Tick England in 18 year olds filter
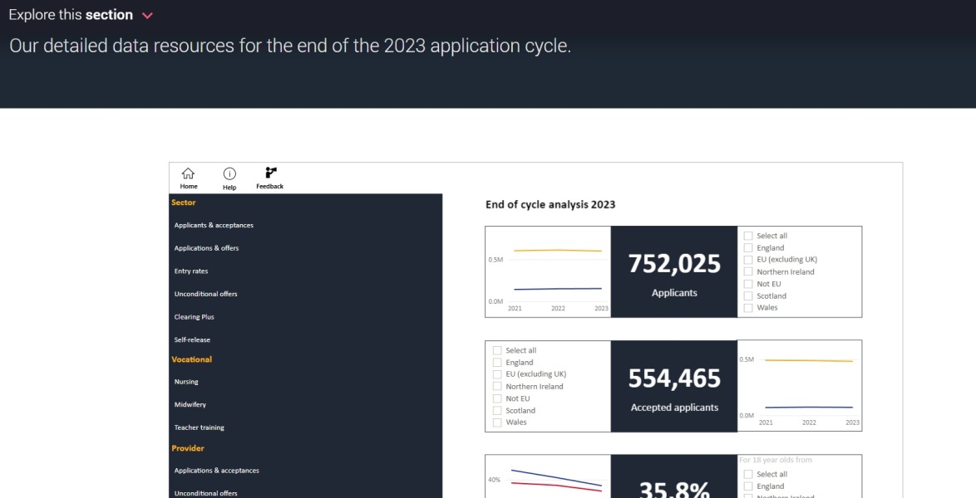 [748, 486]
